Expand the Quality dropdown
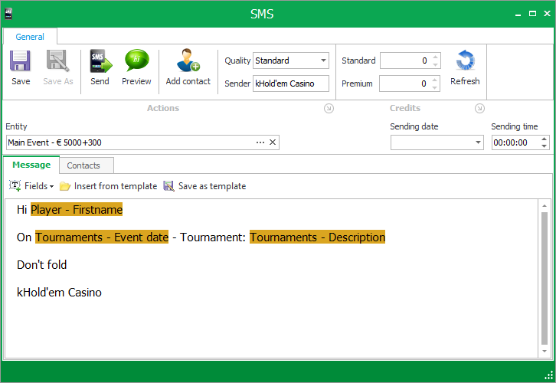The height and width of the screenshot is (383, 556). coord(323,61)
